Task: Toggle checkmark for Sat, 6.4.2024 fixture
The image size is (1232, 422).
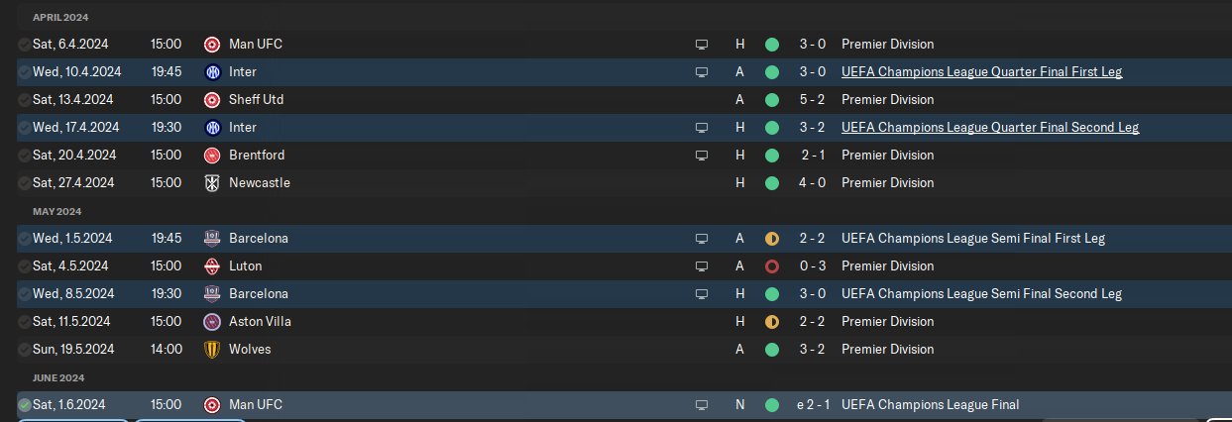Action: 24,45
